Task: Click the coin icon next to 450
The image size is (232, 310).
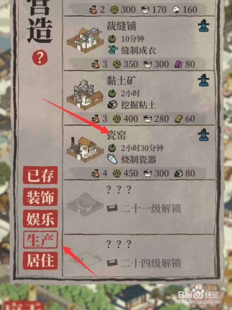Action: coord(117,173)
